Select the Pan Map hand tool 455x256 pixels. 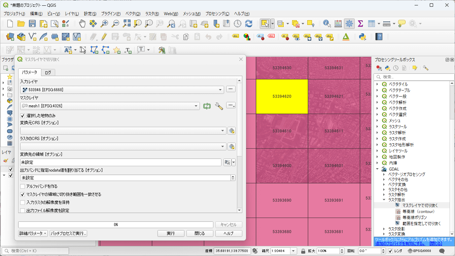[x=82, y=24]
